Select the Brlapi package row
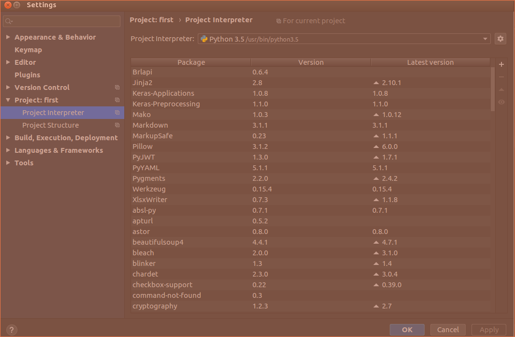This screenshot has height=337, width=515. coord(311,72)
